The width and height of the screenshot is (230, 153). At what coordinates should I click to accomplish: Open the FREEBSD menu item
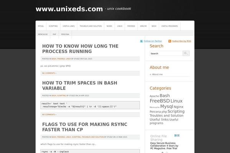point(131,26)
